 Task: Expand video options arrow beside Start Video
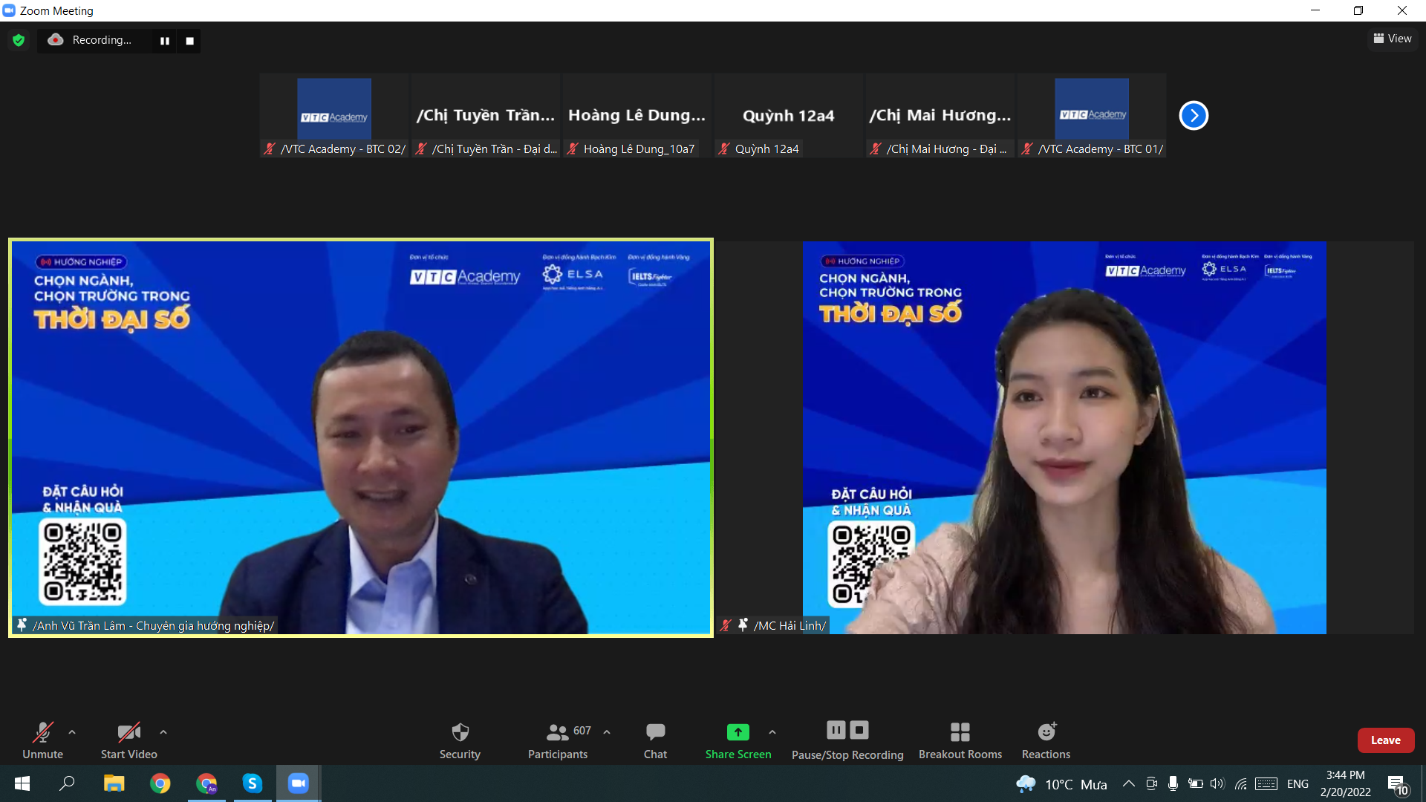(163, 732)
